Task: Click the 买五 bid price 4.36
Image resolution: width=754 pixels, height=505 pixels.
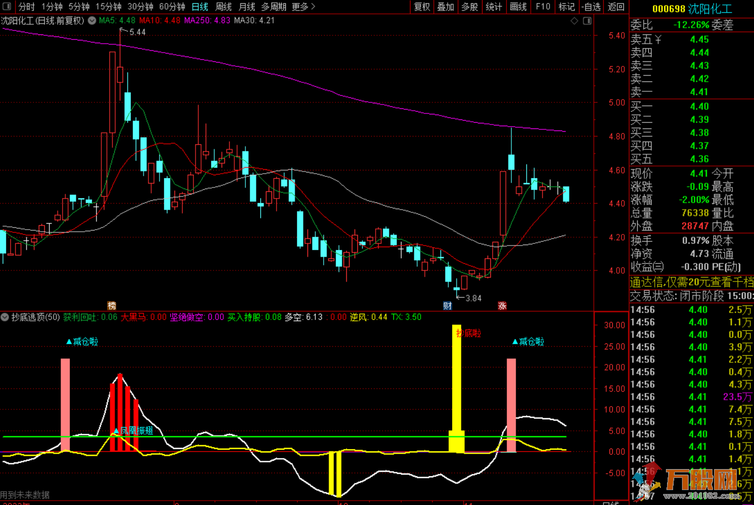Action: tap(699, 159)
